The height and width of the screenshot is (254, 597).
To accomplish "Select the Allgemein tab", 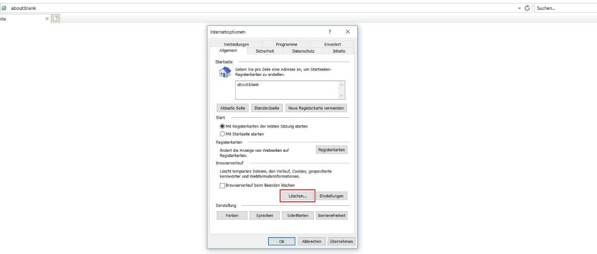I will click(228, 50).
